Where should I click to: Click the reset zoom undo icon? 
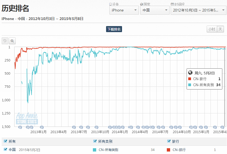click(x=5, y=41)
